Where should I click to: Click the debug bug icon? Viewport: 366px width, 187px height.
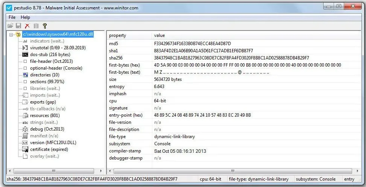click(x=25, y=129)
